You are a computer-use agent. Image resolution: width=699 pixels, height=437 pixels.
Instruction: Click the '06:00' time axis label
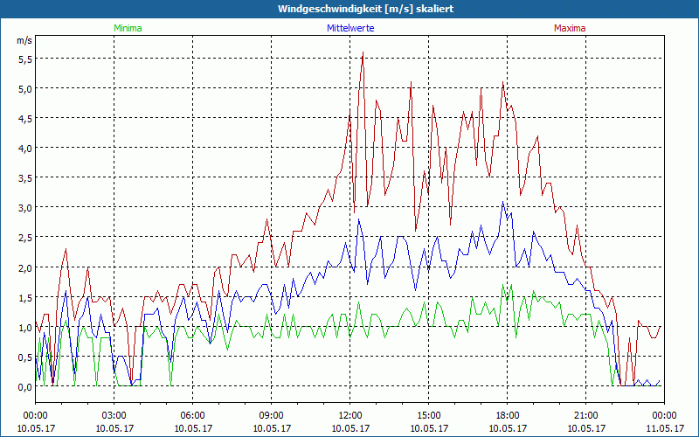click(192, 416)
